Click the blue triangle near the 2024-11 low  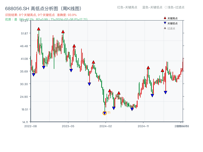tap(153, 95)
